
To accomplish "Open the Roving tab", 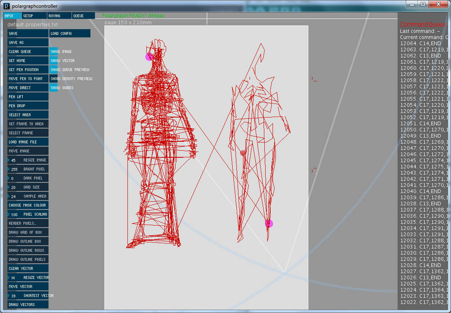I will pos(59,16).
